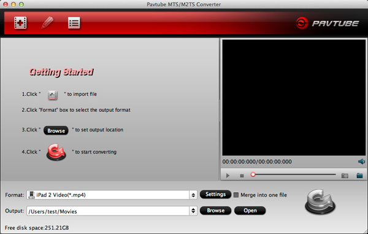Click the import file icon in step 1
This screenshot has height=234, width=368.
(x=52, y=95)
